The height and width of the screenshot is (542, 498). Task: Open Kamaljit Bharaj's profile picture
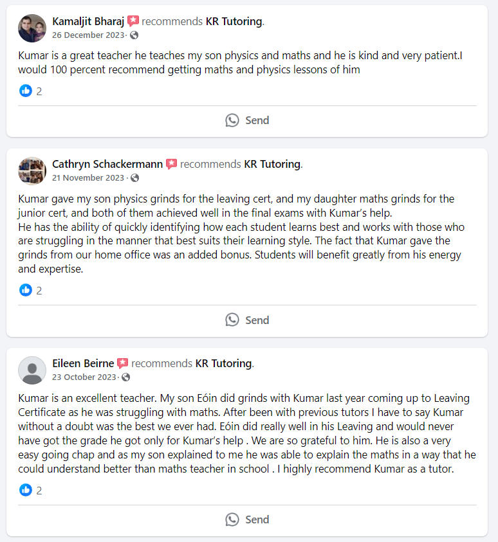pyautogui.click(x=32, y=28)
